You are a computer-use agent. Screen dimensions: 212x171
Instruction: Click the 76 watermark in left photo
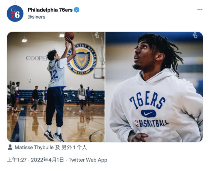click(x=97, y=35)
